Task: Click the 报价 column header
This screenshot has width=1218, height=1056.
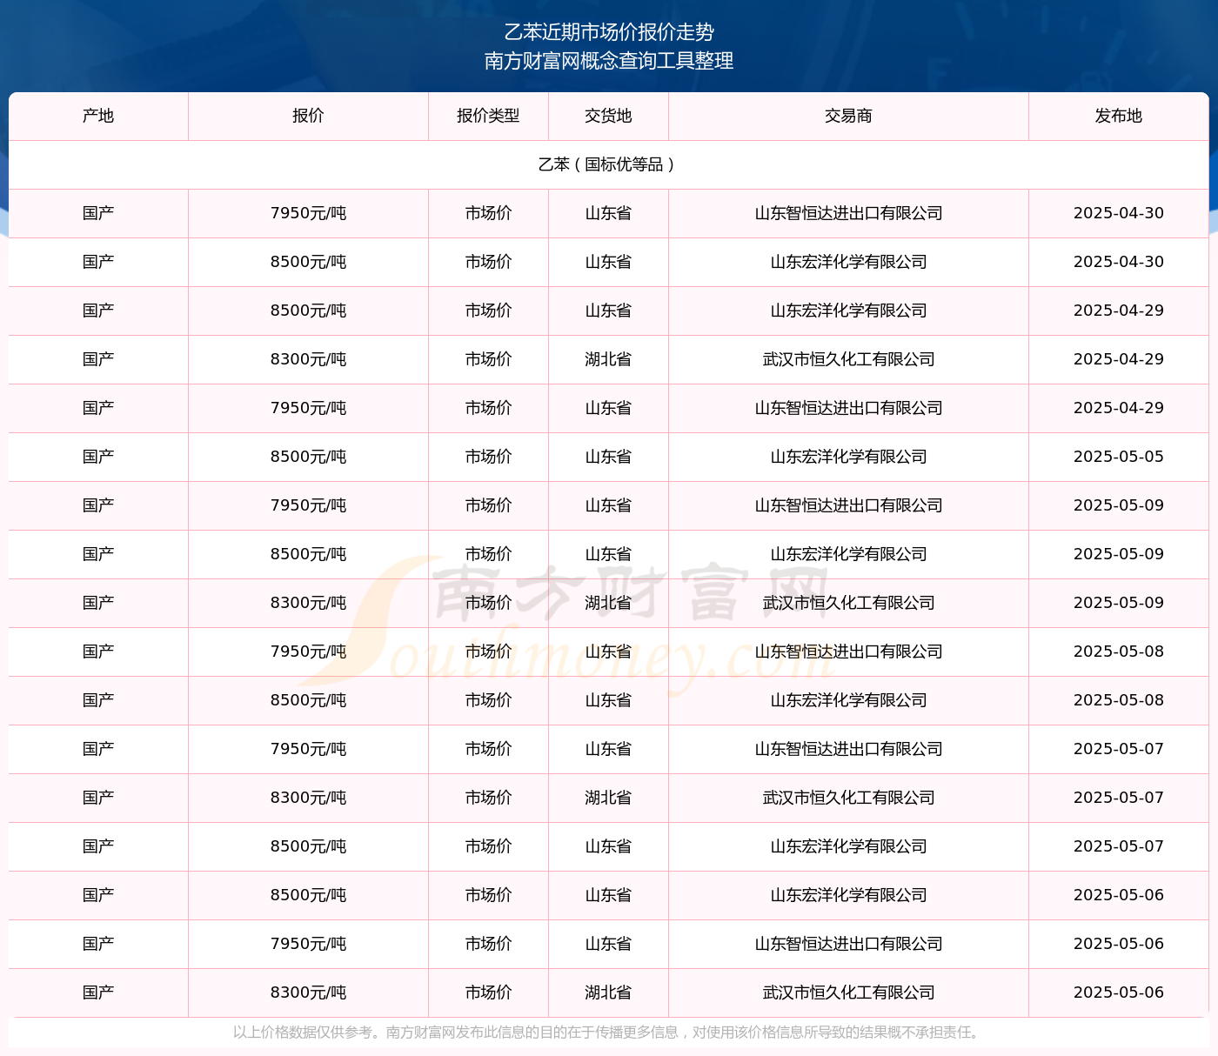Action: [x=308, y=116]
